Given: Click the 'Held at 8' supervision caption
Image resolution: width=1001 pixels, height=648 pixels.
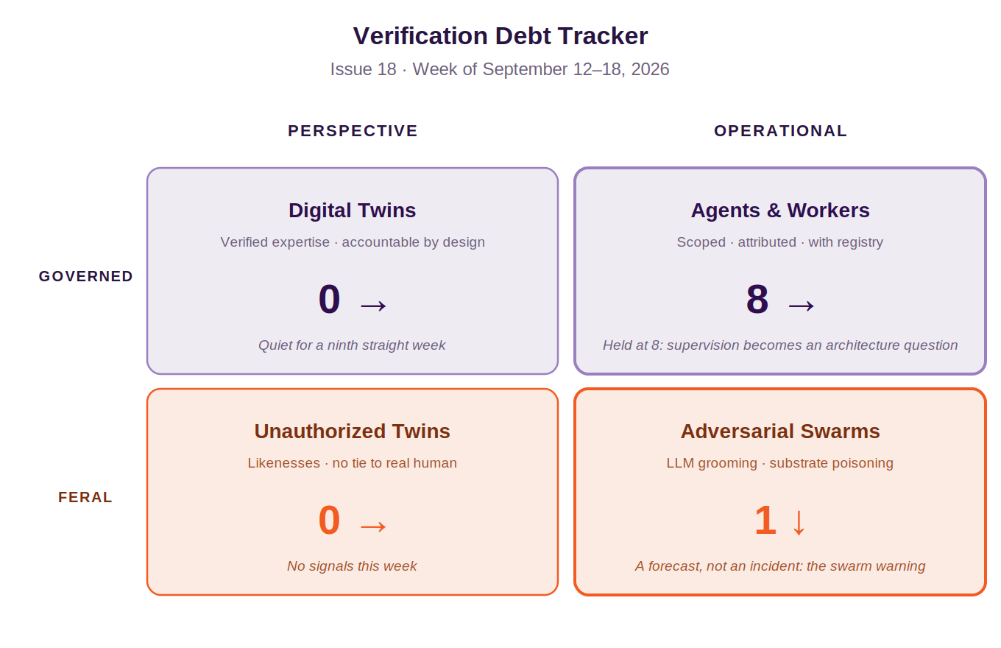Looking at the screenshot, I should (x=780, y=345).
